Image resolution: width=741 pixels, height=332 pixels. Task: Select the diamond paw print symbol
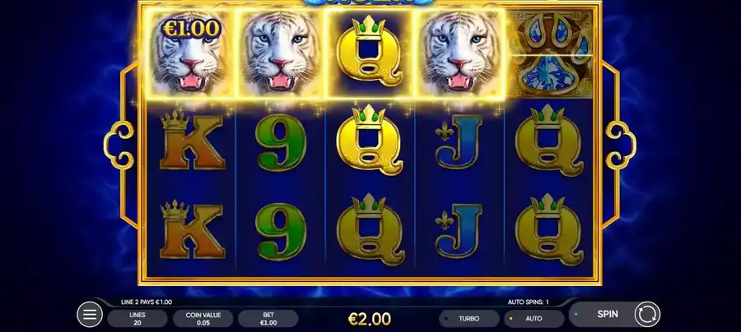[548, 53]
